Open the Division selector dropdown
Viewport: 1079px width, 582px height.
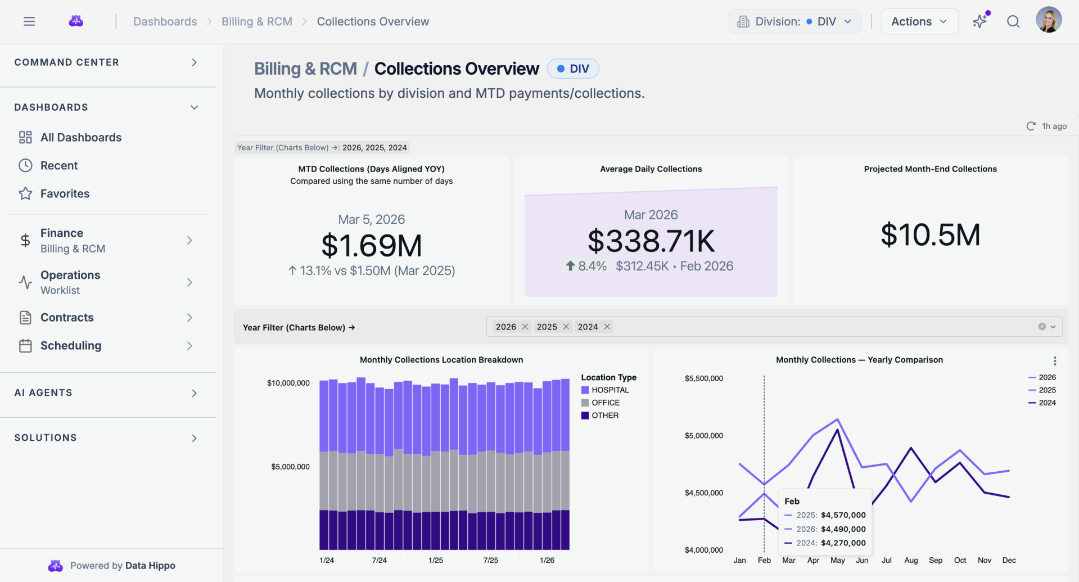click(794, 21)
